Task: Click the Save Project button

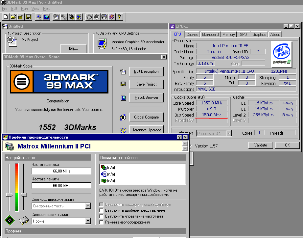Action: (146, 84)
